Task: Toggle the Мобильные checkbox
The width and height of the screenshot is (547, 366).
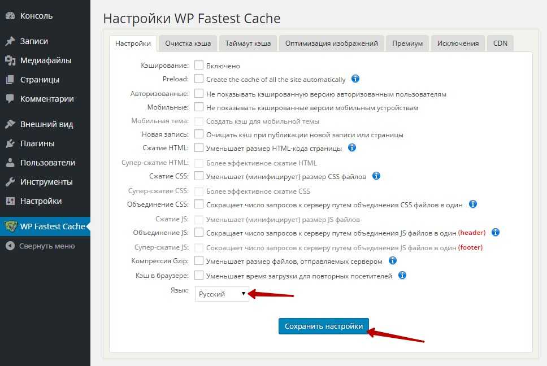Action: [199, 107]
